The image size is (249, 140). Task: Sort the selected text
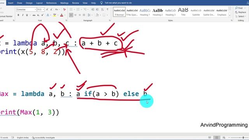pos(103,9)
